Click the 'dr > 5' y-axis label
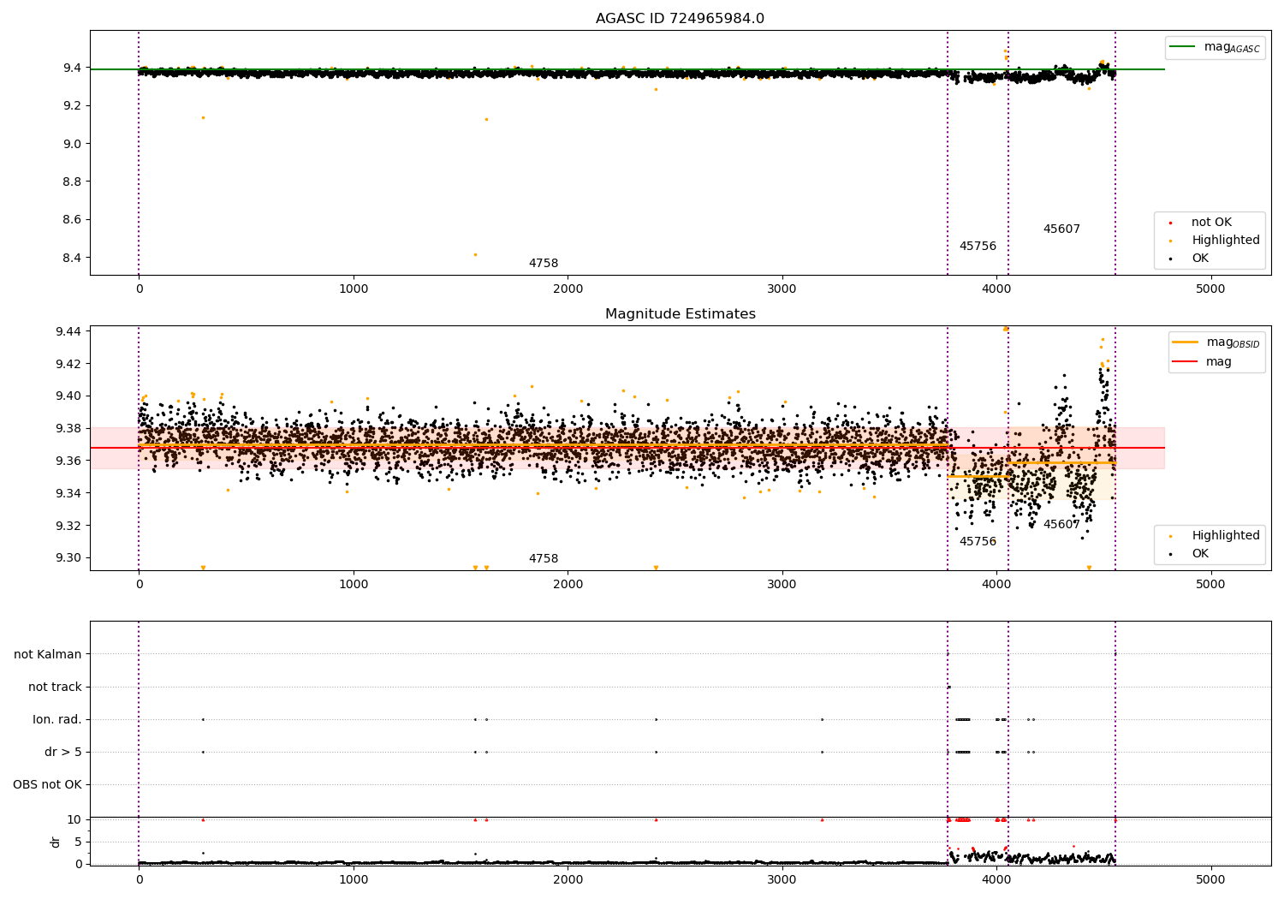 (63, 752)
